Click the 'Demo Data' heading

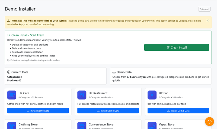click(124, 72)
